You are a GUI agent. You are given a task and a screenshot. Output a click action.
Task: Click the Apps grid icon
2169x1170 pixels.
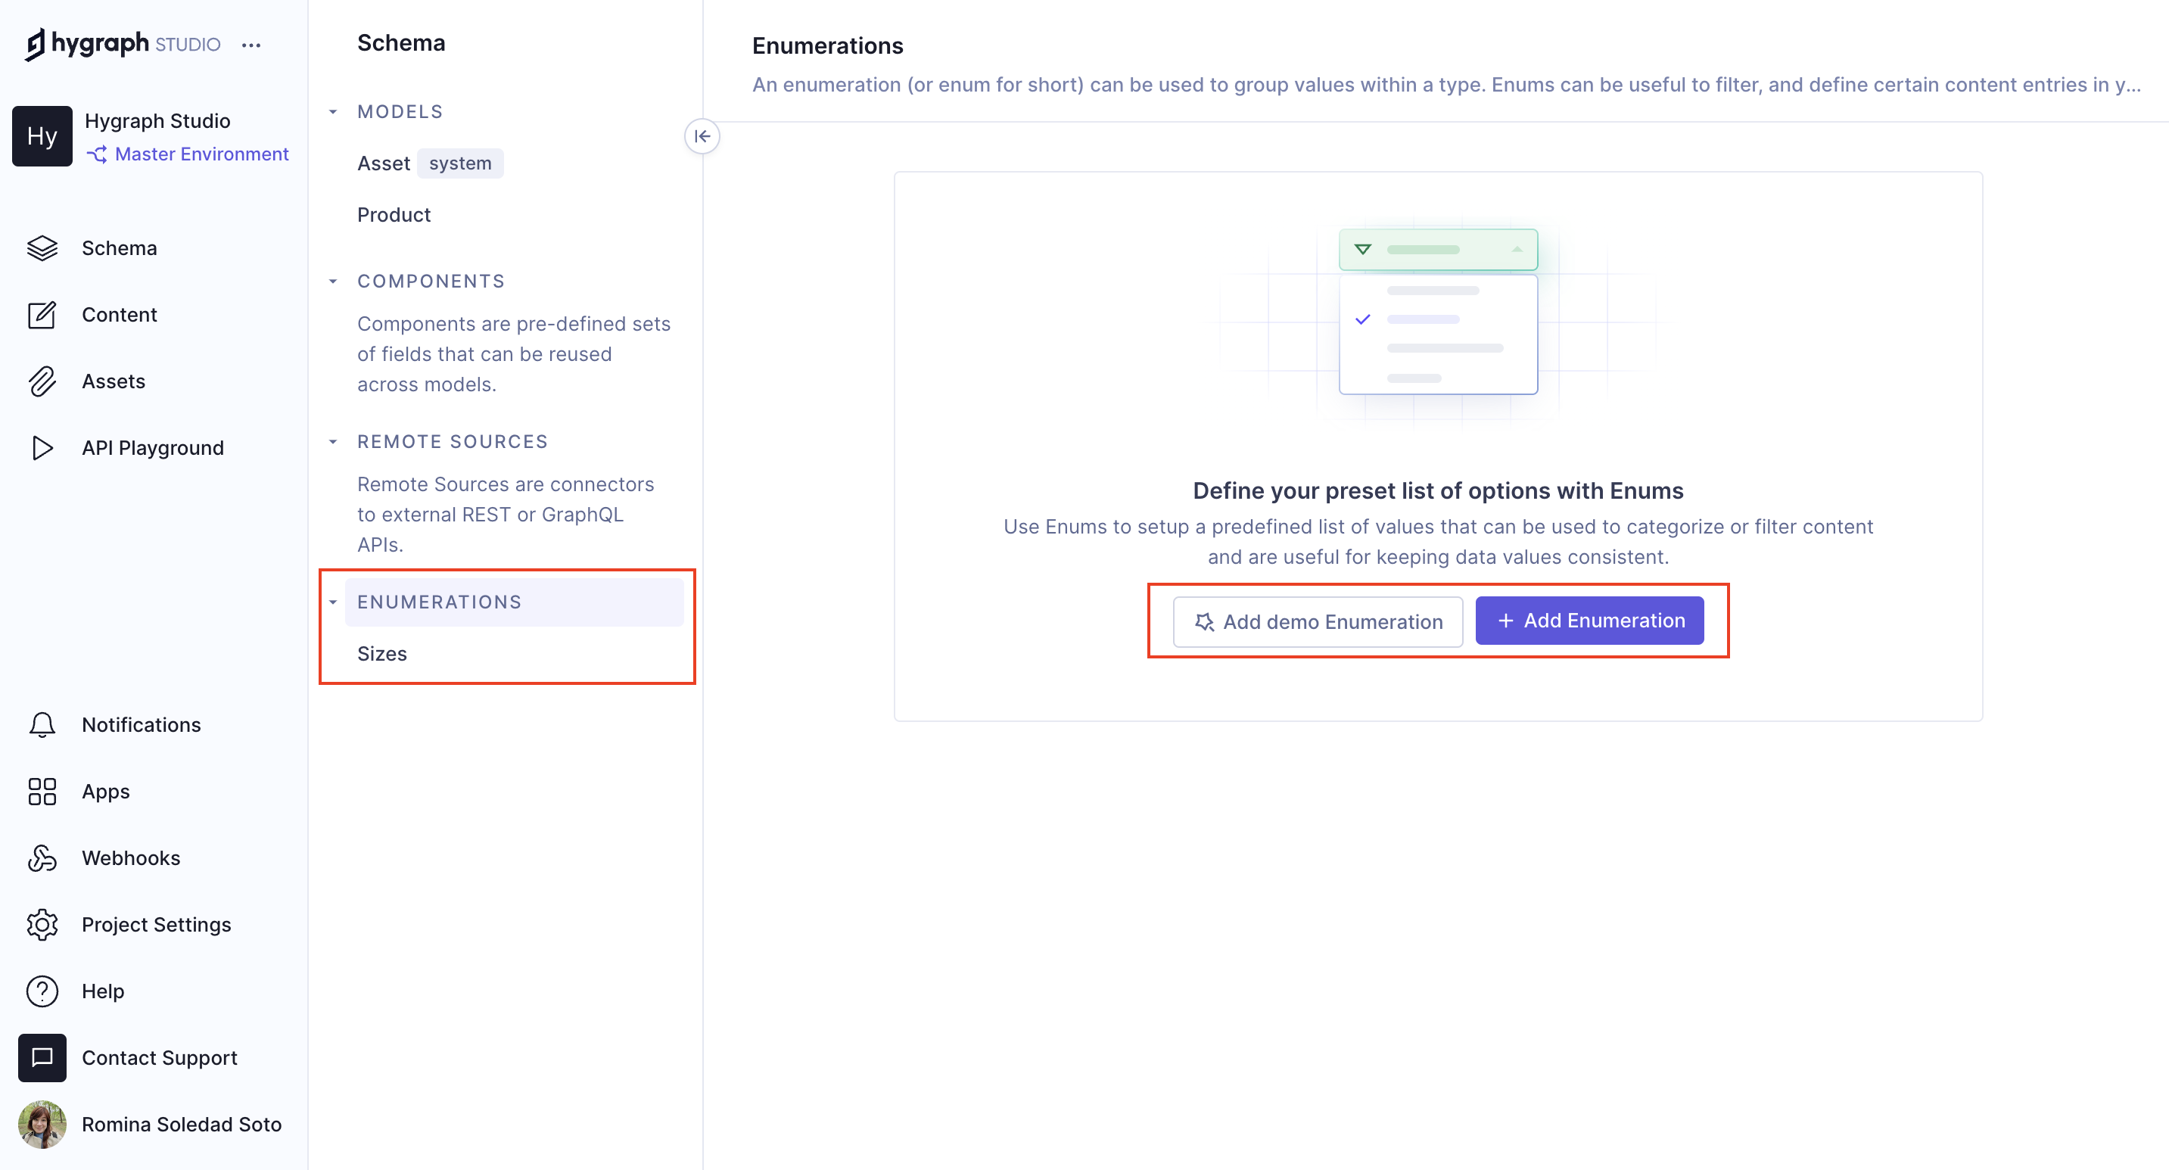coord(42,791)
